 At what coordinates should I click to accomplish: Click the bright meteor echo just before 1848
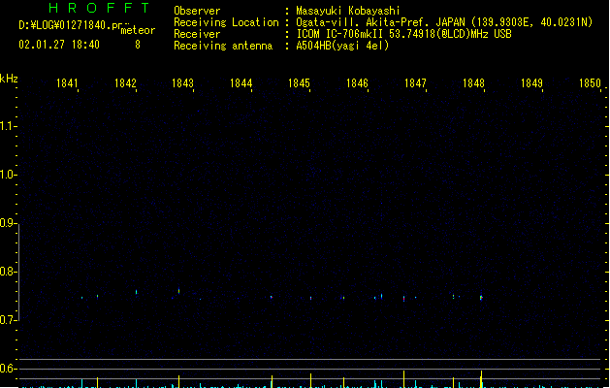[481, 298]
